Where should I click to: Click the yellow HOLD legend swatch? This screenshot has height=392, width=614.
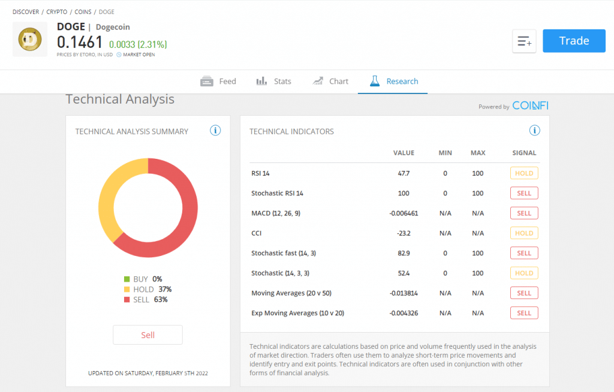127,290
